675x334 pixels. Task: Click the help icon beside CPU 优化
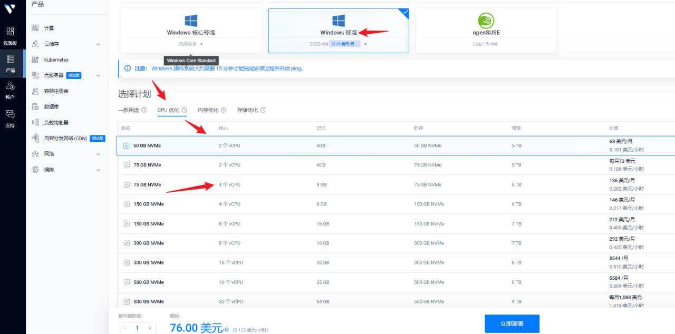(184, 110)
